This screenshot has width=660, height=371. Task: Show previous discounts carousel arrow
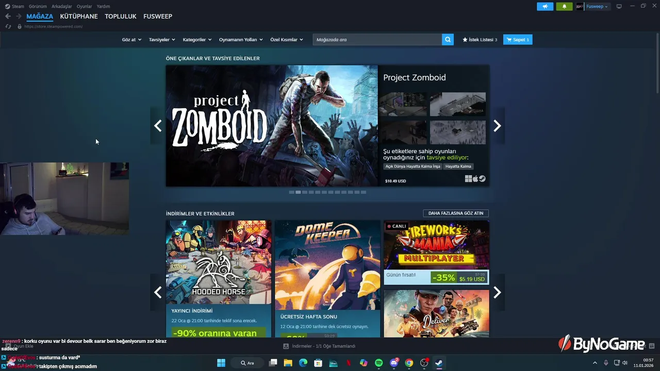(158, 292)
